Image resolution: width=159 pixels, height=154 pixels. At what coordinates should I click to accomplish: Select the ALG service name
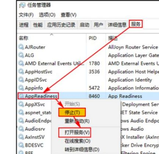[x=29, y=55]
